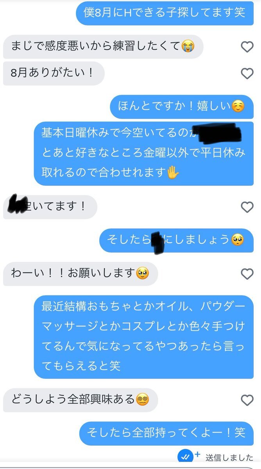
Task: Tap the 'わーい！！お願いします' bubble
Action: click(x=80, y=274)
